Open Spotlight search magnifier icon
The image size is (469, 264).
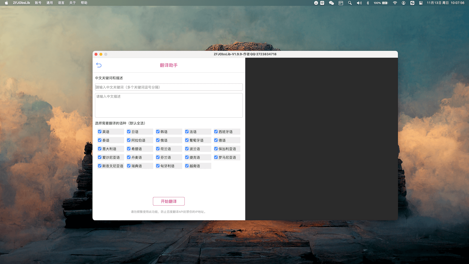350,3
